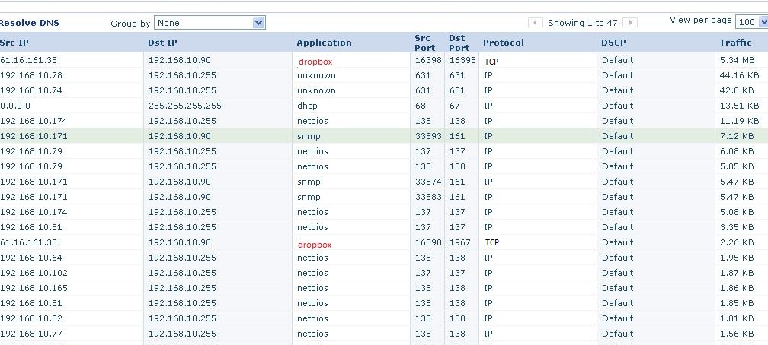Sort table by the Protocol header
The height and width of the screenshot is (345, 768).
503,43
